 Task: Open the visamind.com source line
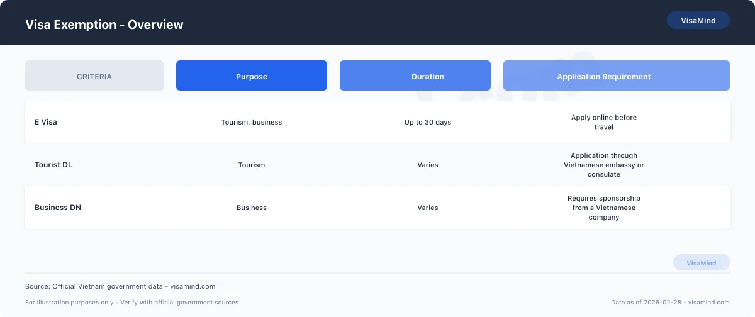point(120,286)
